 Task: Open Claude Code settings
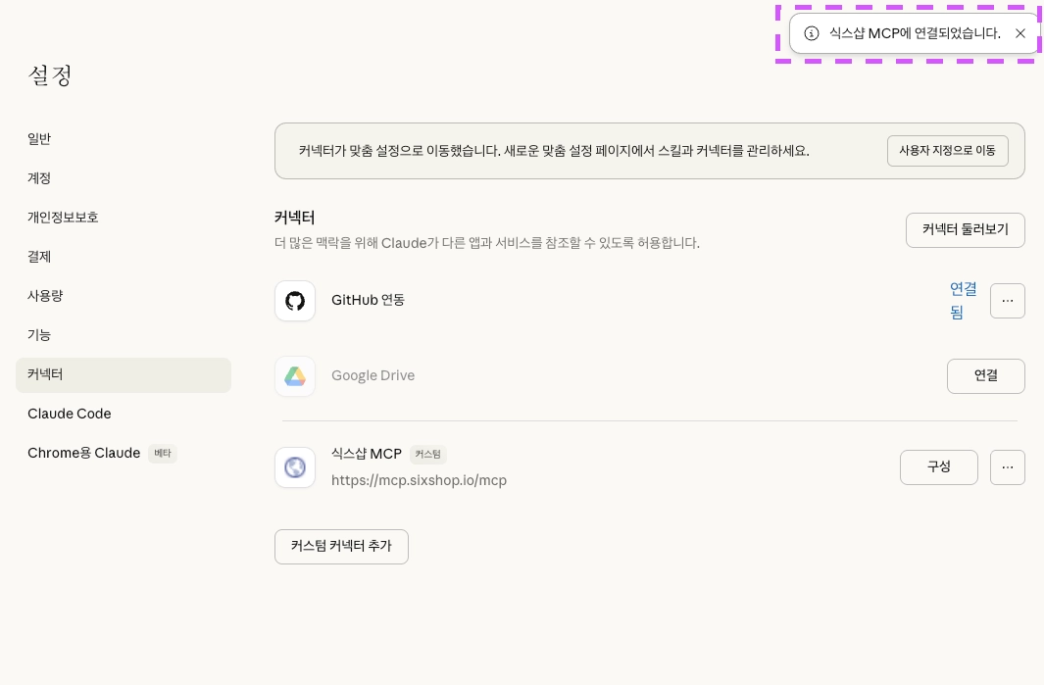70,414
